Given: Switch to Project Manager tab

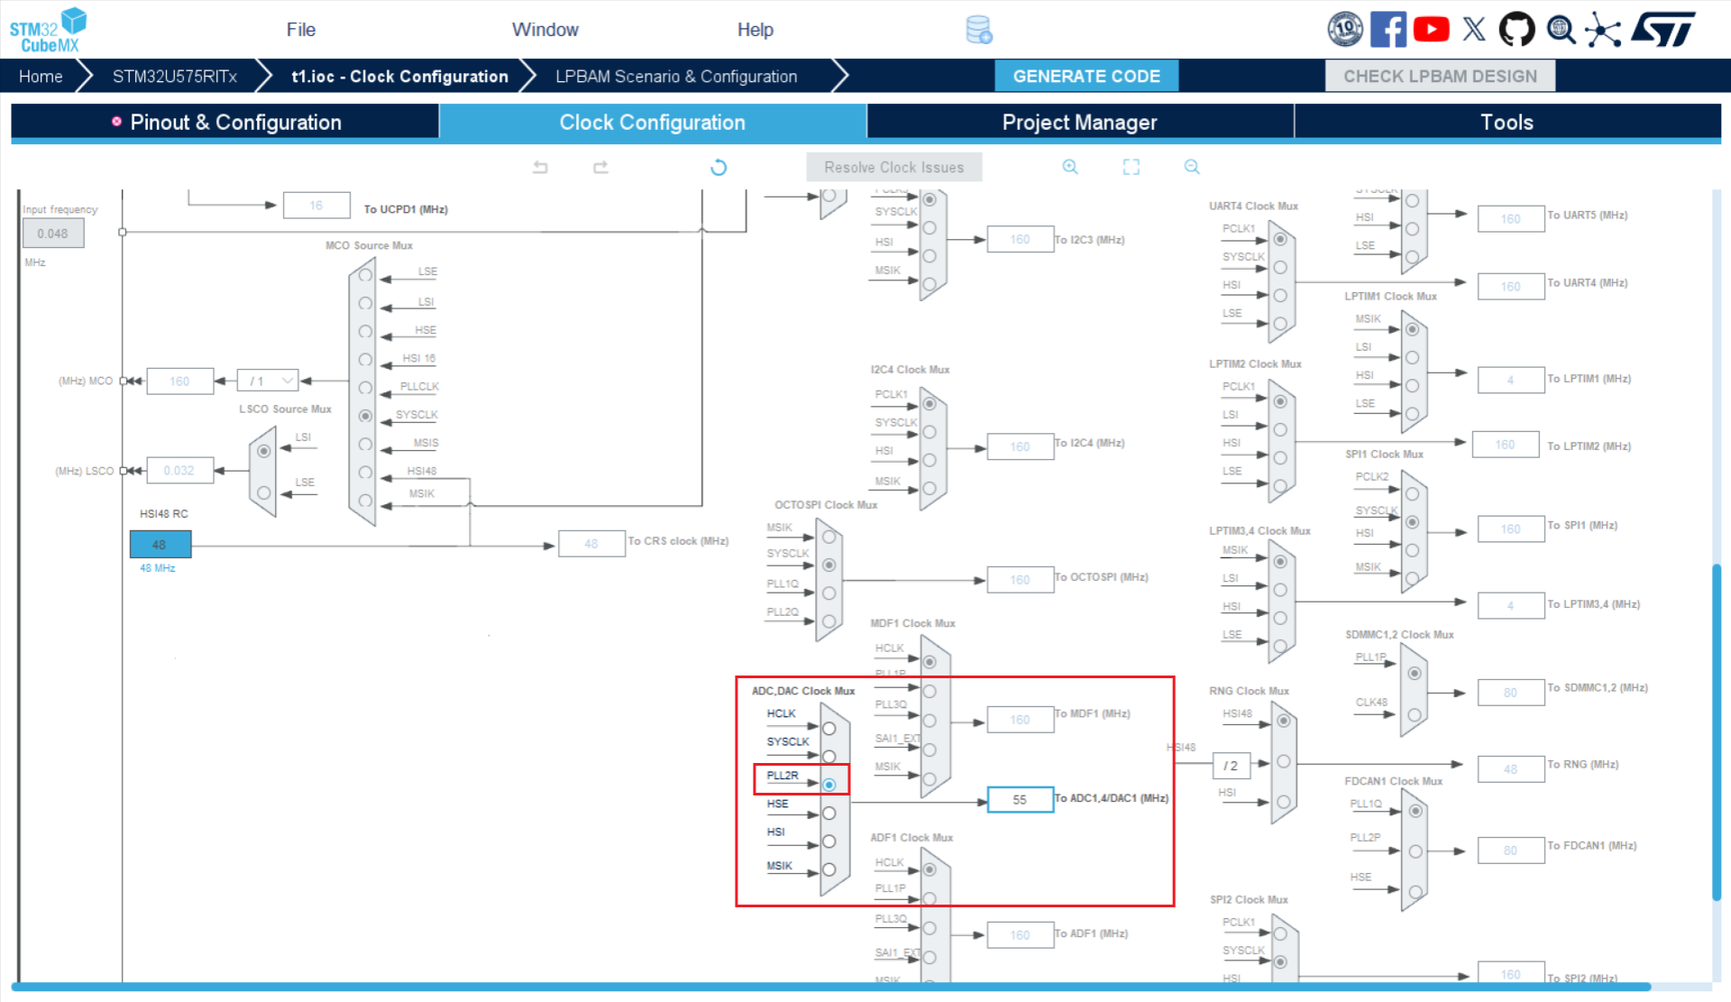Looking at the screenshot, I should (x=1079, y=123).
